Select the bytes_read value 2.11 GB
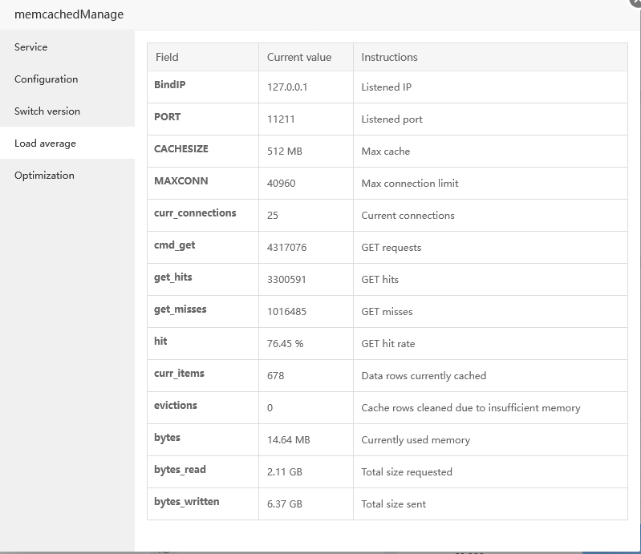641x554 pixels. coord(285,472)
